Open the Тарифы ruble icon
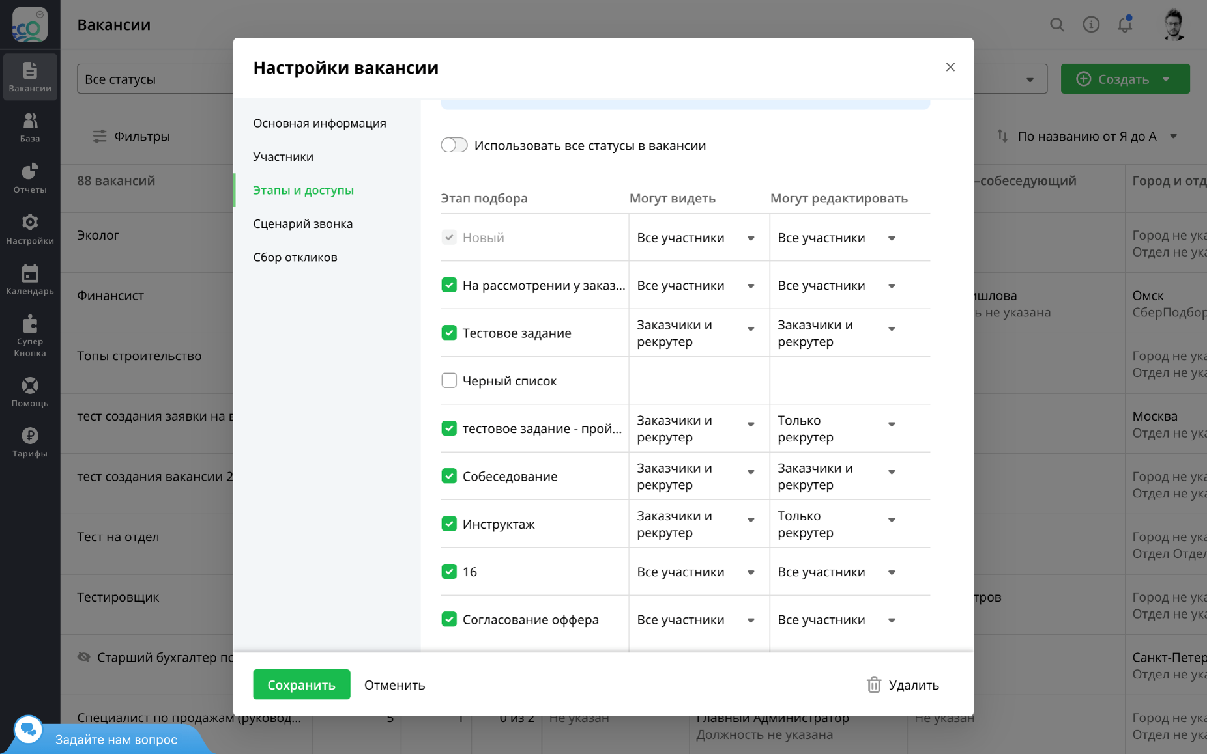Screen dimensions: 1207x754 30,436
